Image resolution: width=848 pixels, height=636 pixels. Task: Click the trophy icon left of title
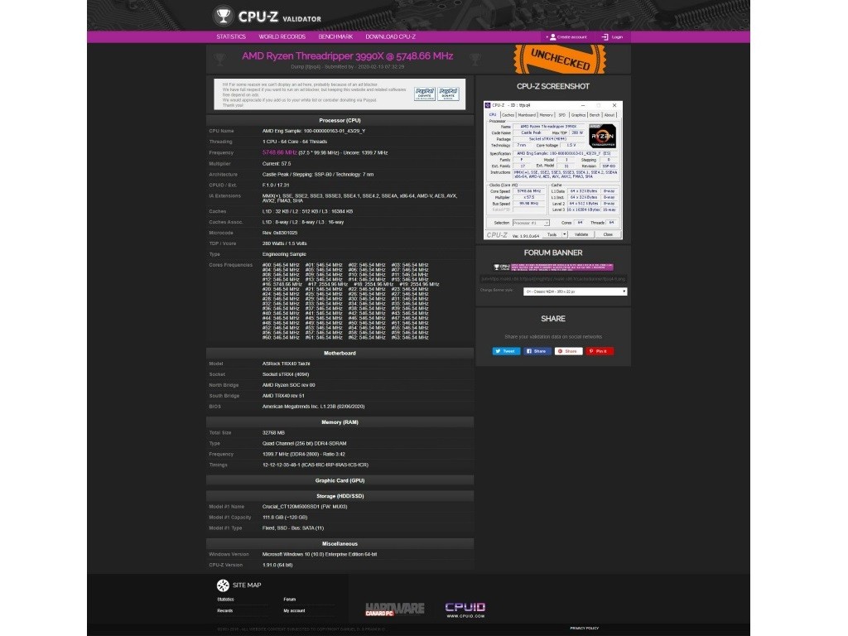(x=219, y=59)
